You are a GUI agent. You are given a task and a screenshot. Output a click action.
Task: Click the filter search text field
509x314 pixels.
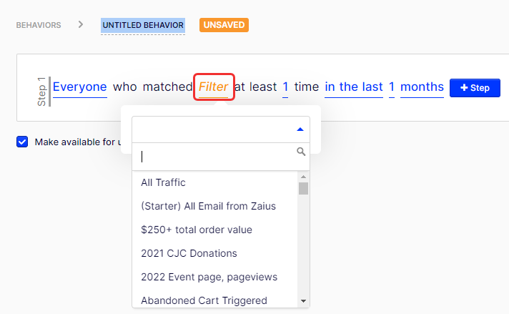pos(217,157)
